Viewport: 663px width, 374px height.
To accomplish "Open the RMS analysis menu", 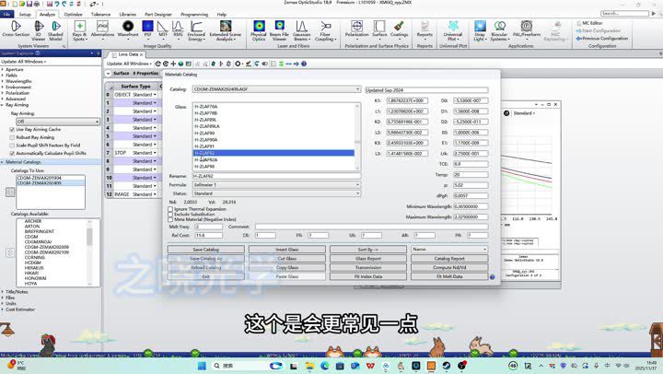I will pyautogui.click(x=178, y=30).
